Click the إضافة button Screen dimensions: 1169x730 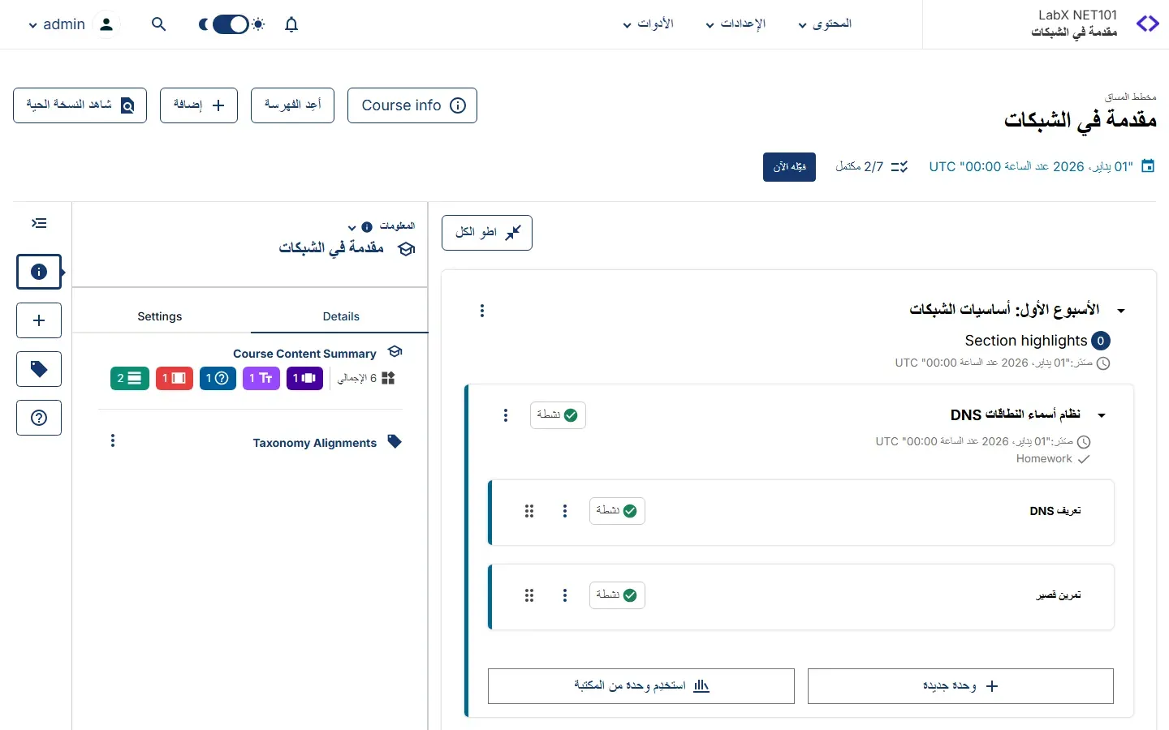(199, 105)
